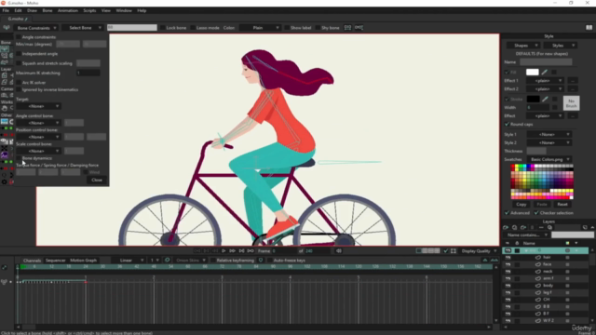The image size is (596, 335).
Task: Click the New Layer icon in Layers panel
Action: pos(506,227)
